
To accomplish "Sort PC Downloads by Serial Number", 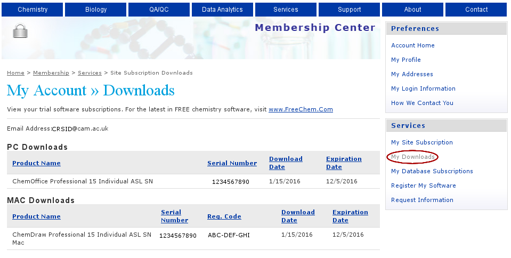I will click(232, 163).
